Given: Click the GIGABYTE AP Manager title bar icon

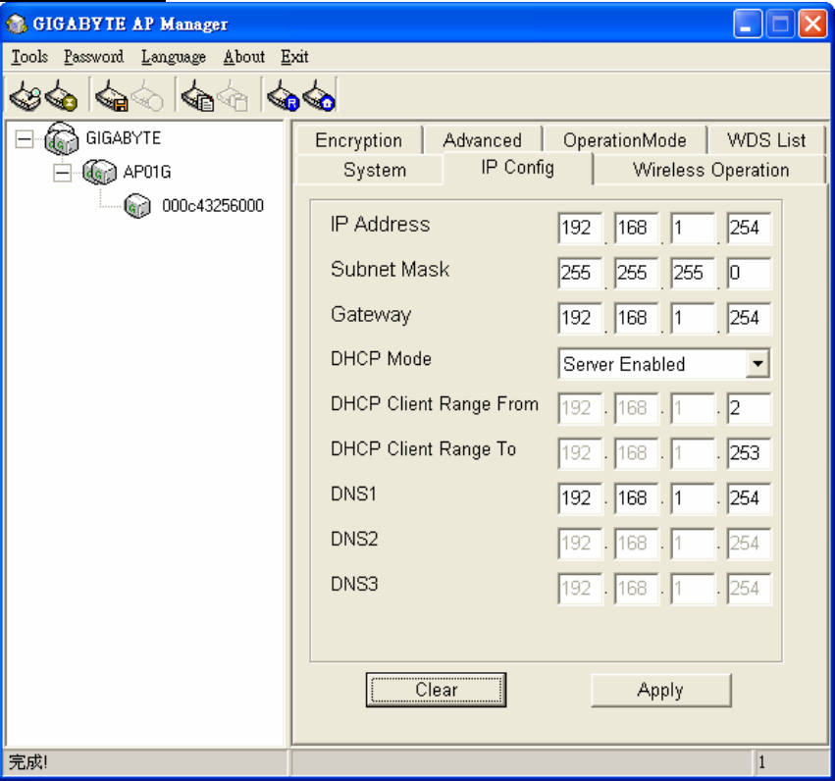Looking at the screenshot, I should [17, 24].
